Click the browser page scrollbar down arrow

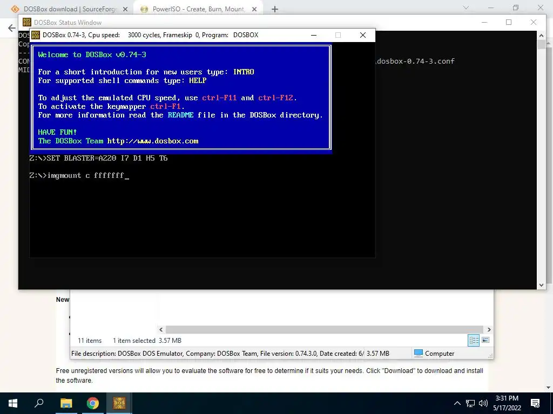pos(549,388)
